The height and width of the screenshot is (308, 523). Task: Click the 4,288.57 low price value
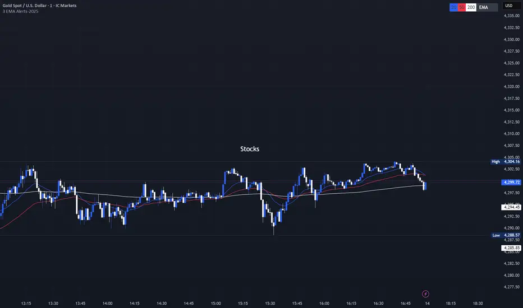[511, 235]
